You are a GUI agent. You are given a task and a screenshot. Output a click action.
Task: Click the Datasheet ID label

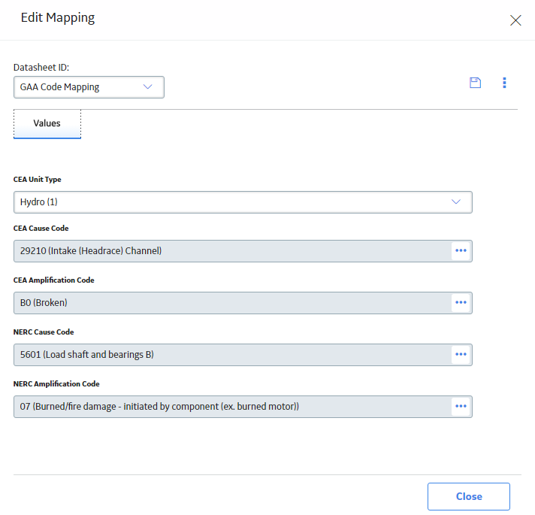pos(41,68)
